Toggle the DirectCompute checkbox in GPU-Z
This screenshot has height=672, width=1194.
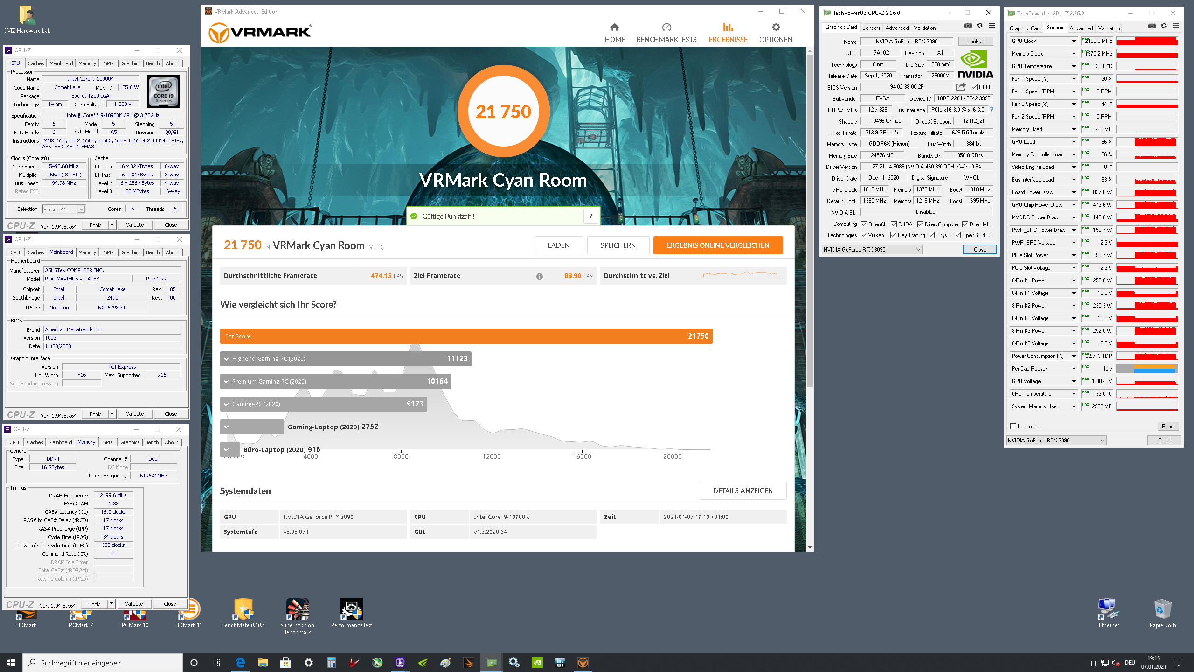pyautogui.click(x=920, y=224)
